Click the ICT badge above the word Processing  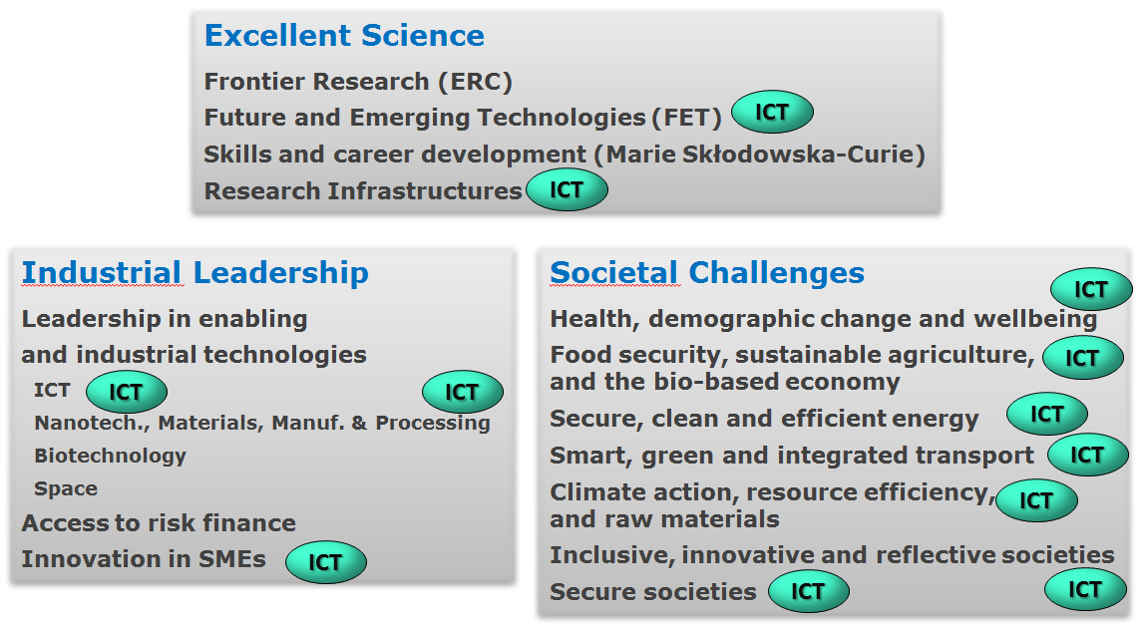tap(463, 392)
